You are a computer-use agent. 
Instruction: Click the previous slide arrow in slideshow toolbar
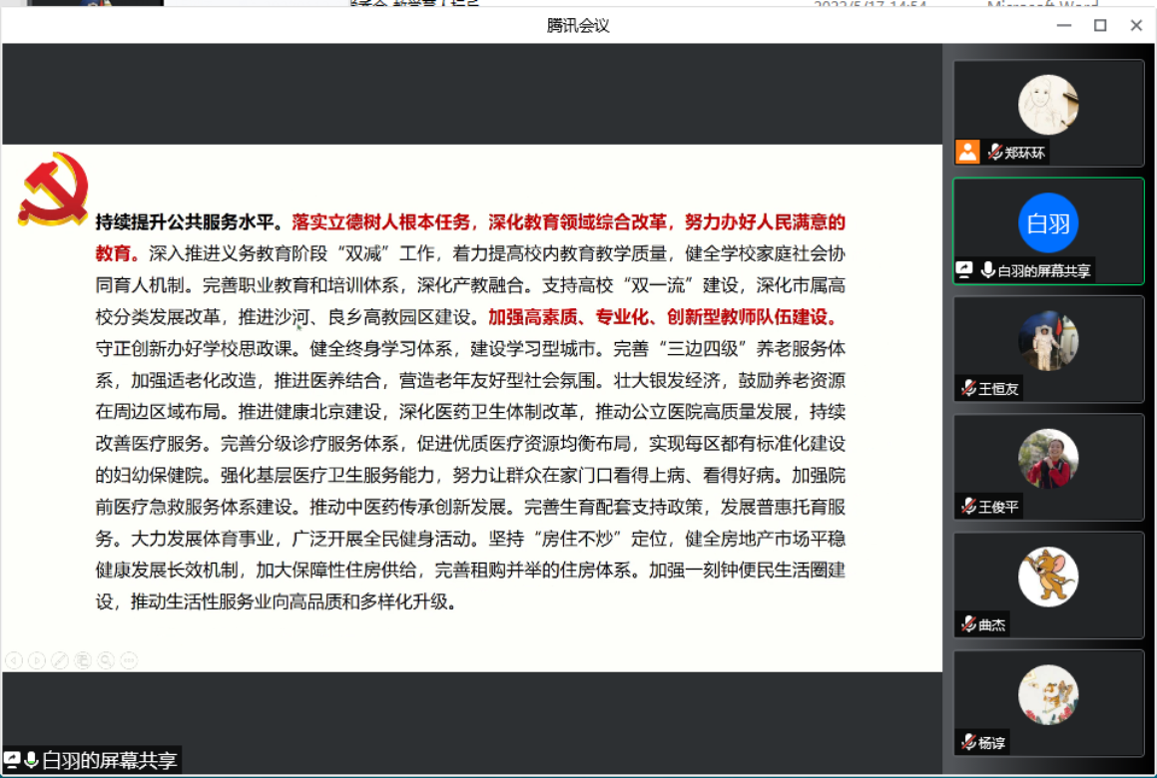14,659
